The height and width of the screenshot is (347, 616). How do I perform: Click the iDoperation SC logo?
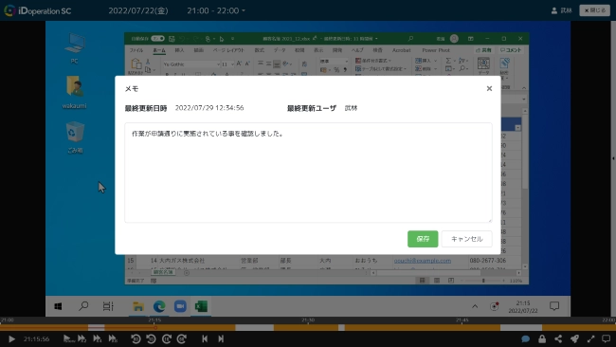coord(38,10)
